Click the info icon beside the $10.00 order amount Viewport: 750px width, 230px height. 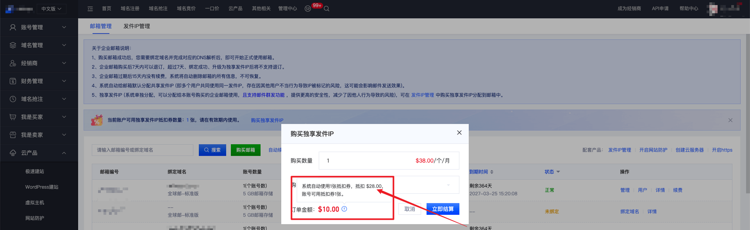point(344,209)
